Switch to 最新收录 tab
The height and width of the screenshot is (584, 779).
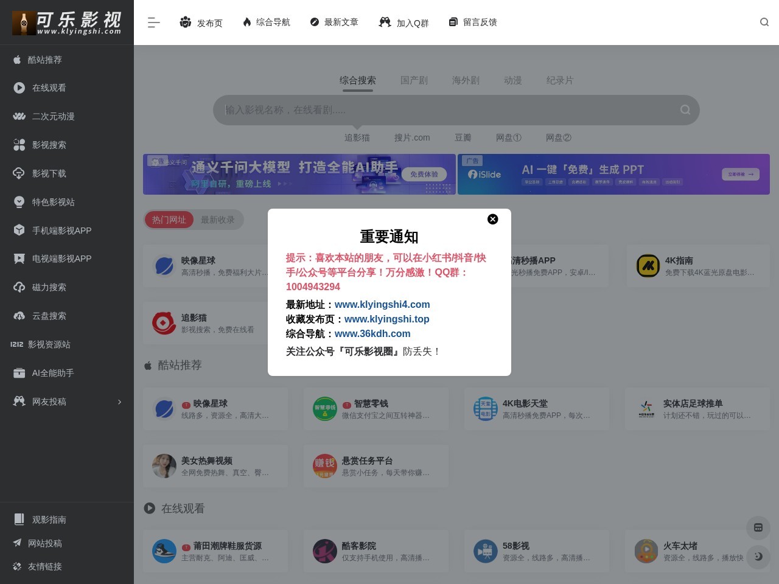click(x=218, y=220)
